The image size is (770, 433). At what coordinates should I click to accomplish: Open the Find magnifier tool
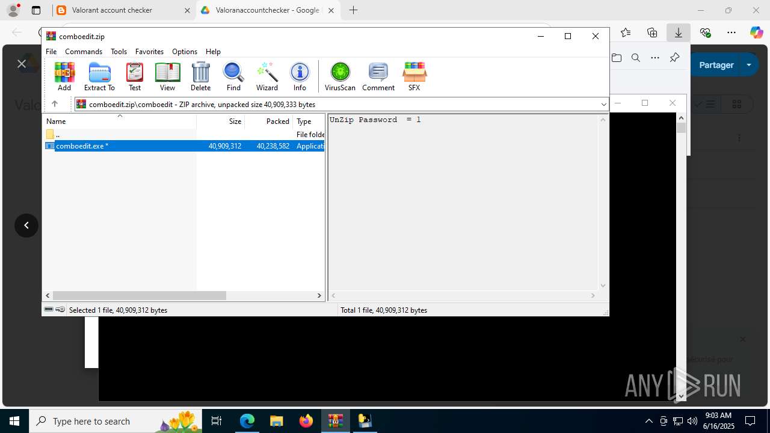click(233, 76)
